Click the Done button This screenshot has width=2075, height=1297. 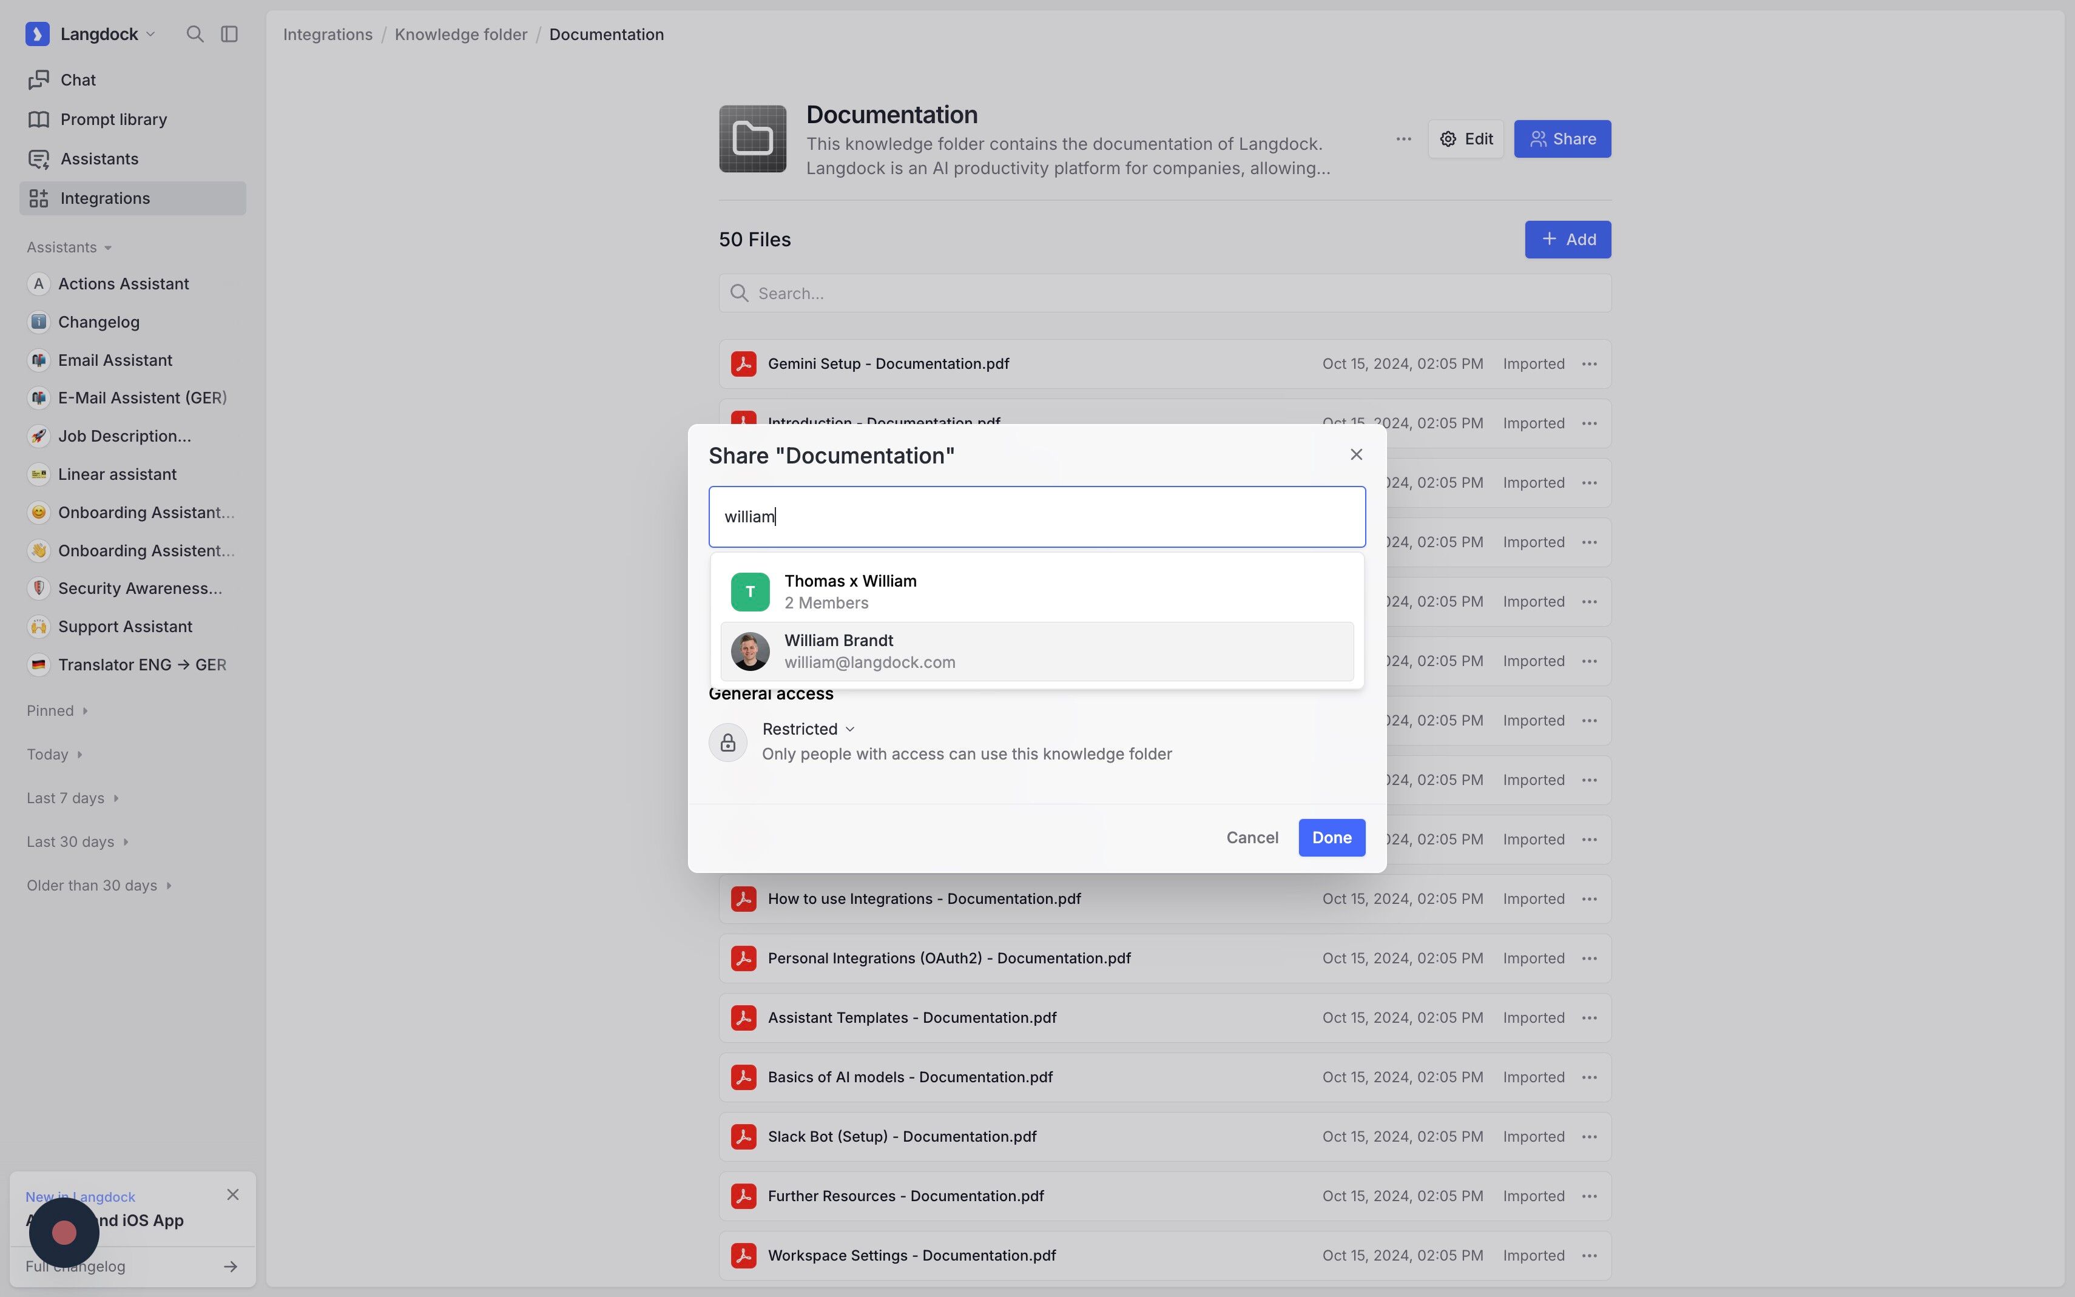(1331, 838)
